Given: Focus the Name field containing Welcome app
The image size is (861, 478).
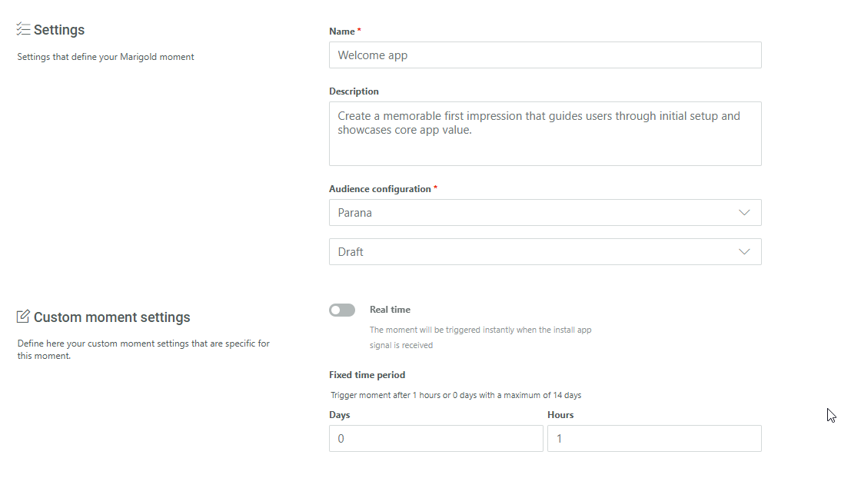Looking at the screenshot, I should tap(545, 55).
